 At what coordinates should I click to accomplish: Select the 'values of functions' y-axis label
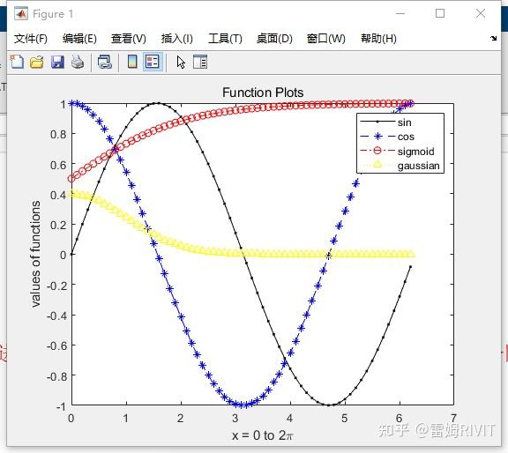click(35, 254)
